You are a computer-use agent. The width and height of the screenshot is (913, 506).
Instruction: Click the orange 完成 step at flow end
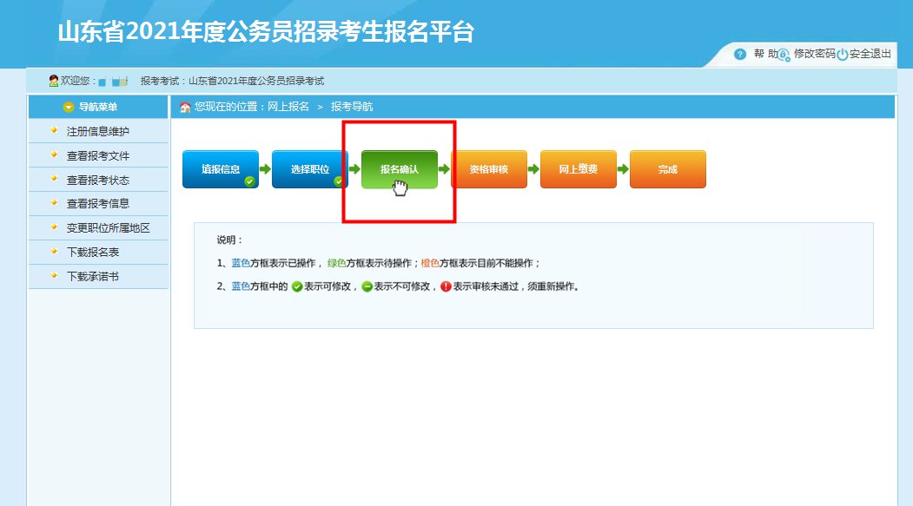point(667,169)
